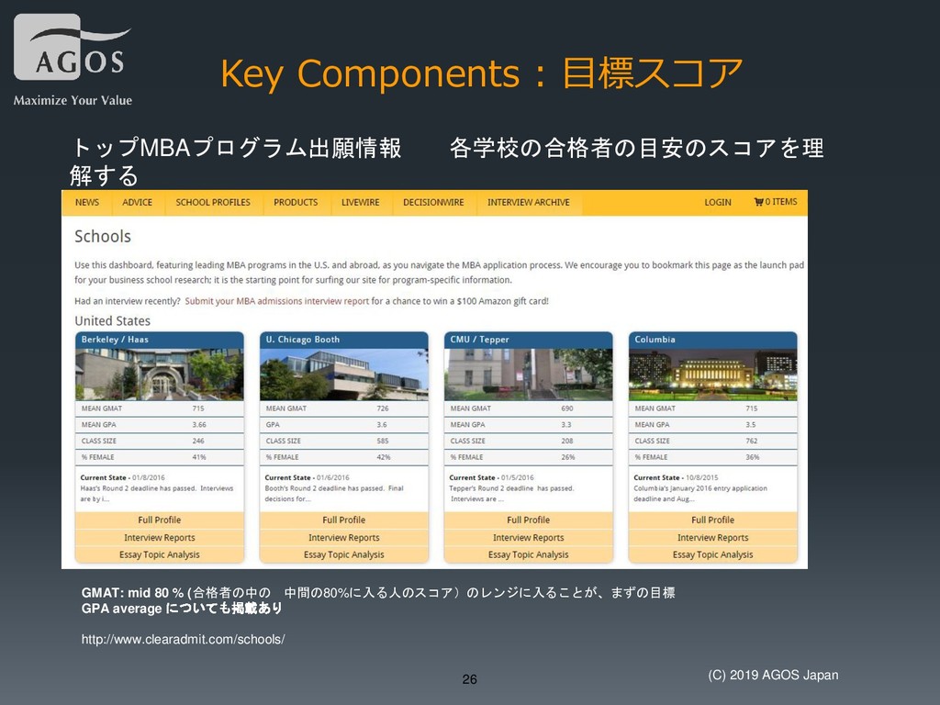Image resolution: width=940 pixels, height=705 pixels.
Task: Click CMU Tepper % FEMALE 26% row
Action: pyautogui.click(x=528, y=457)
